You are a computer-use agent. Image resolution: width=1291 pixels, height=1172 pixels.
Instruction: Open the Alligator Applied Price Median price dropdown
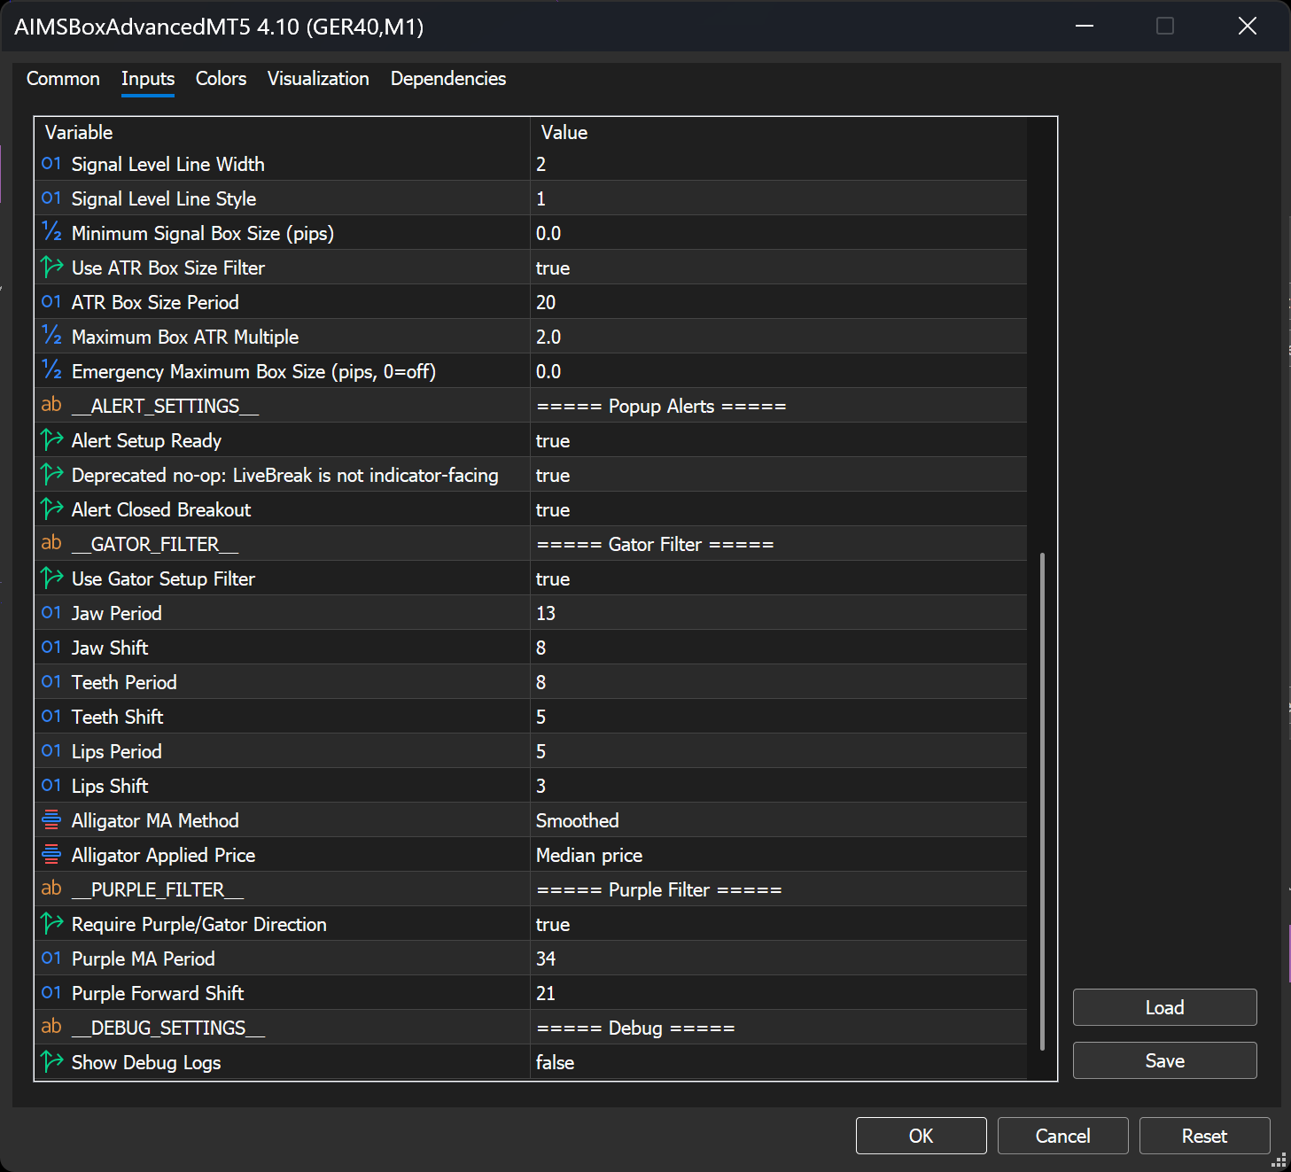click(778, 855)
